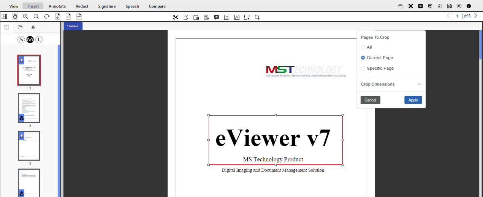
Task: Click the thumbnail panel vertical scrollbar
Action: 59,120
